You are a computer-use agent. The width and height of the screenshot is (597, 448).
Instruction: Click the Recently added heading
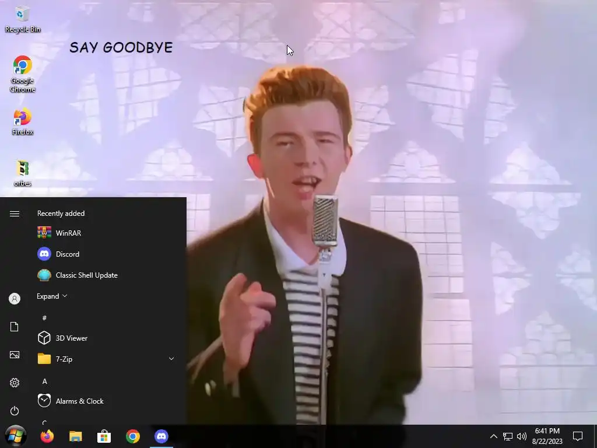pos(61,213)
